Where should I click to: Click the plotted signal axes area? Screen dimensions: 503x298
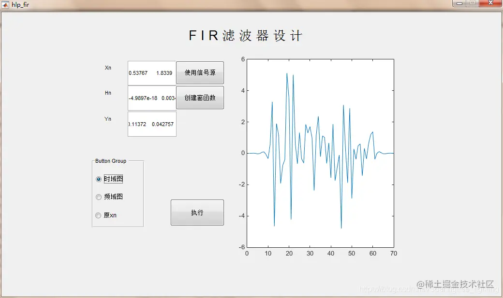point(320,153)
